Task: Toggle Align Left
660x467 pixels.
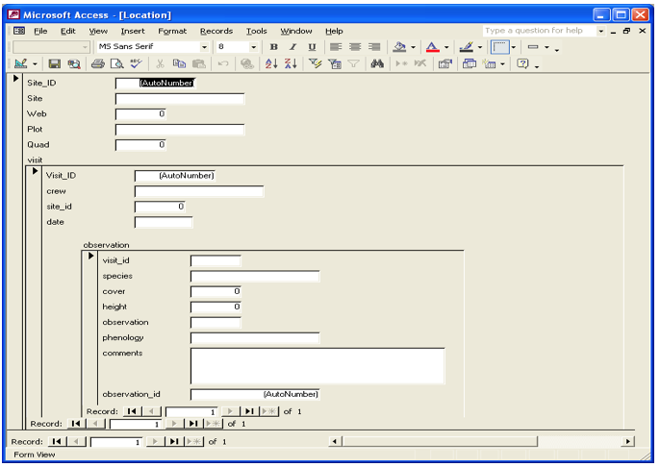Action: (x=336, y=47)
